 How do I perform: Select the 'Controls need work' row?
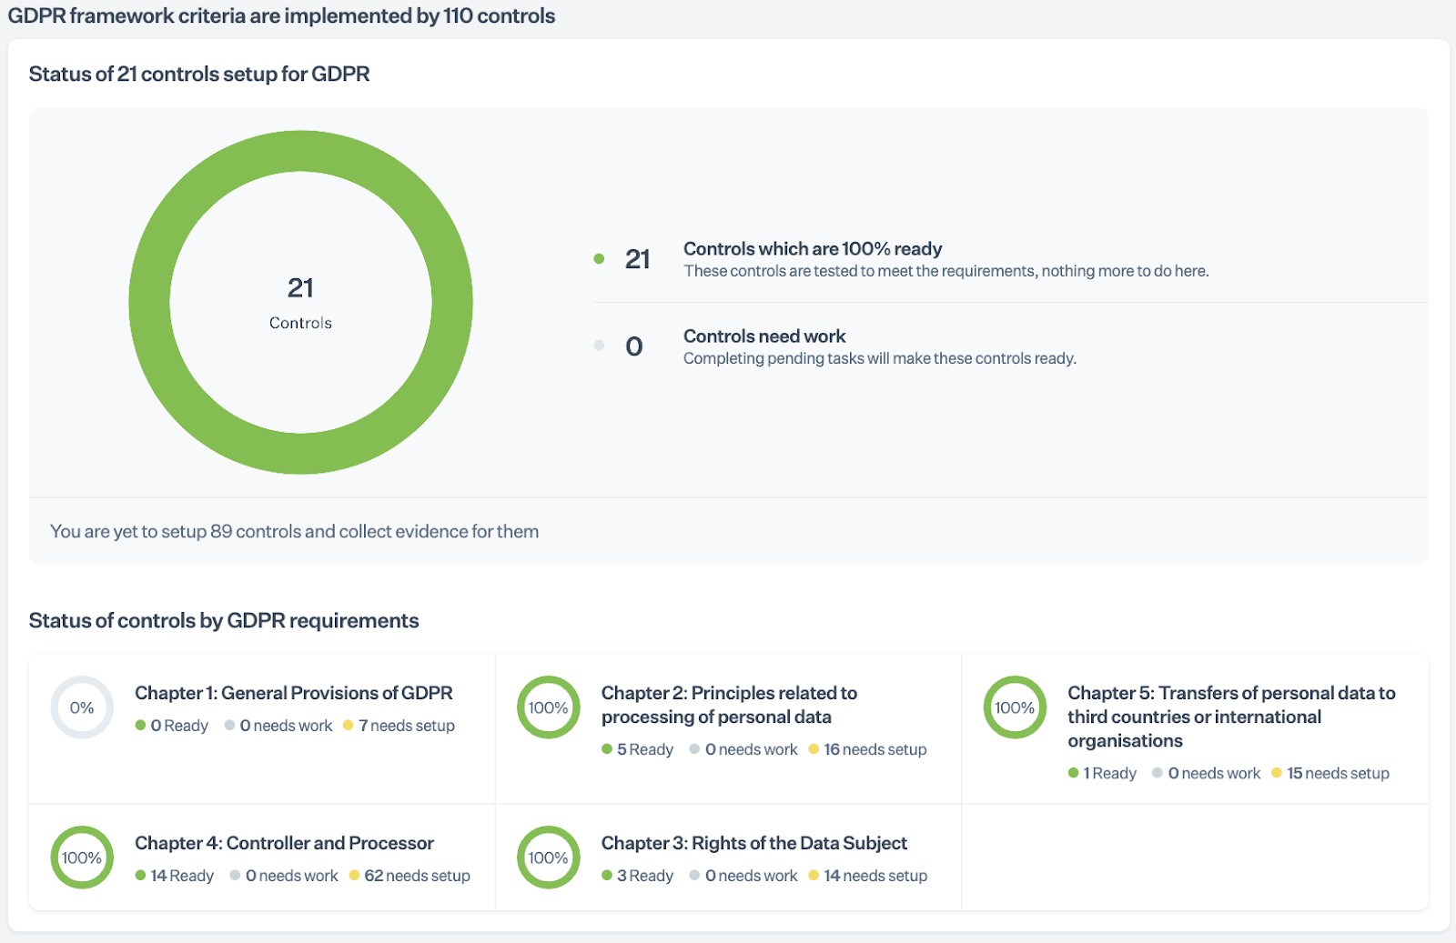(x=1010, y=346)
